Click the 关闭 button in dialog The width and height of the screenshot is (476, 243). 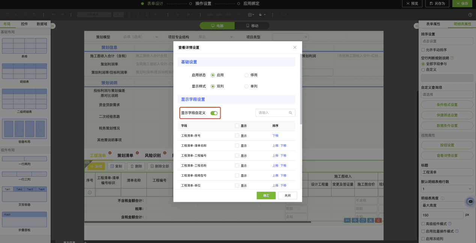click(288, 195)
